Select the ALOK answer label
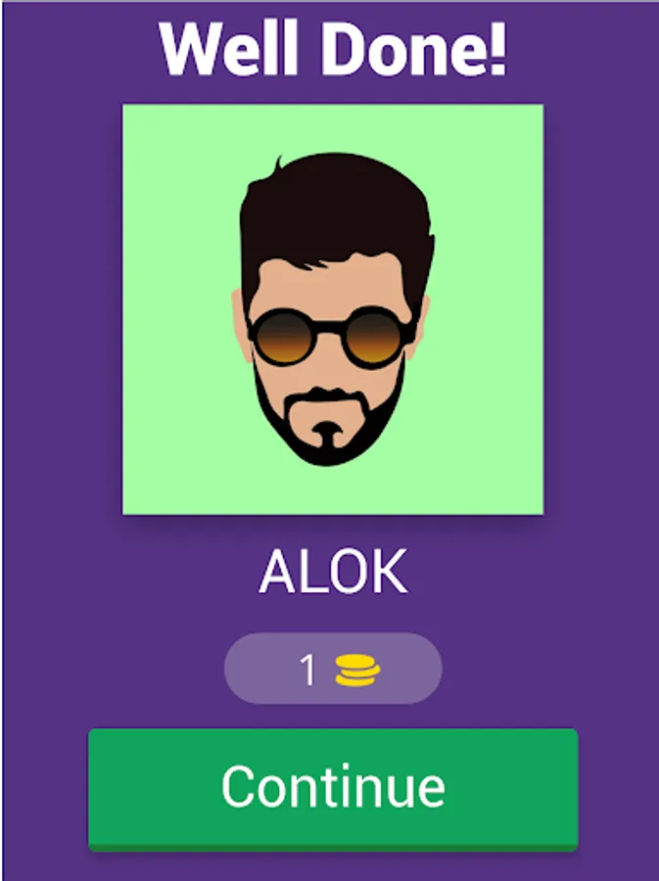This screenshot has height=881, width=659. click(333, 572)
